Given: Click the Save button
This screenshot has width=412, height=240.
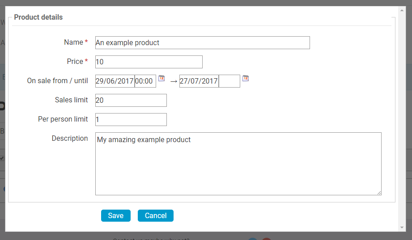Looking at the screenshot, I should point(115,215).
